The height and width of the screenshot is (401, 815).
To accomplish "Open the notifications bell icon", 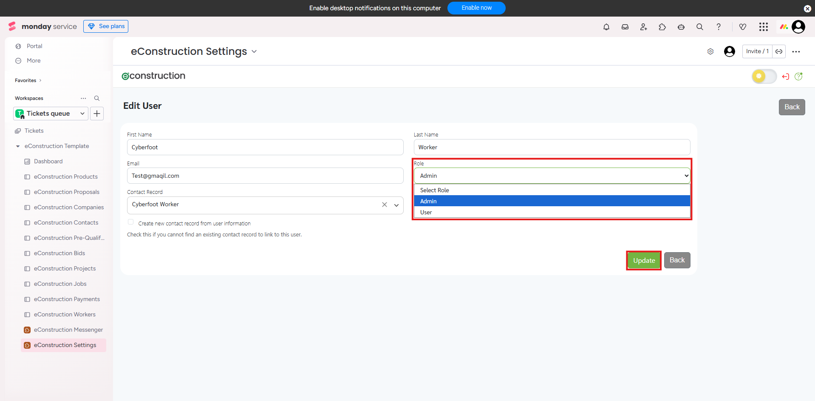I will [606, 27].
